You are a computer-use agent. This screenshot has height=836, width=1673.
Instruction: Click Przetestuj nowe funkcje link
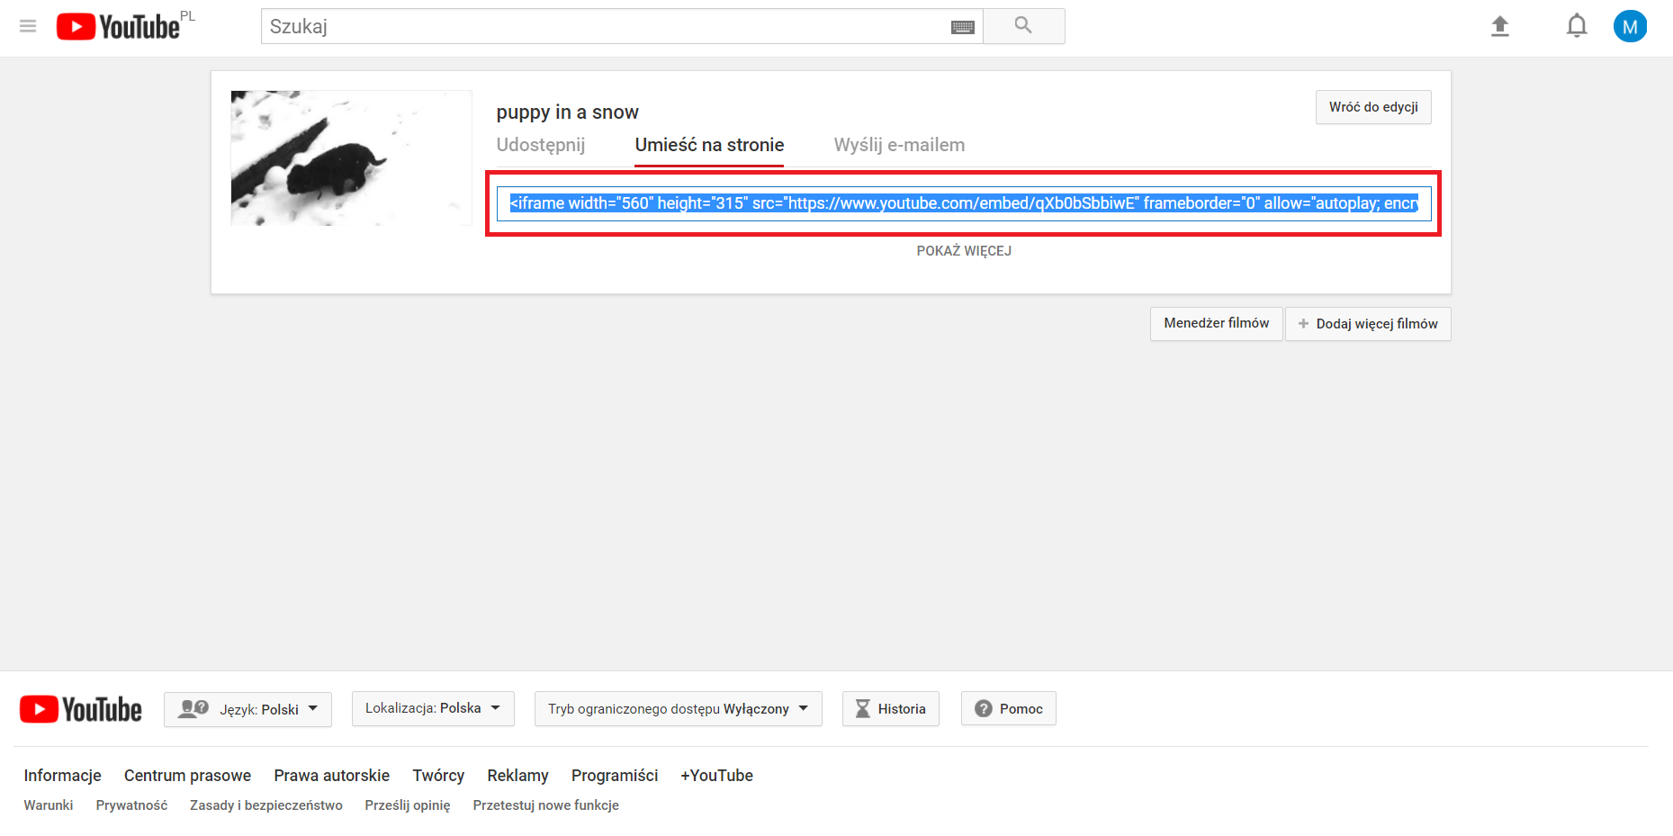pos(545,805)
